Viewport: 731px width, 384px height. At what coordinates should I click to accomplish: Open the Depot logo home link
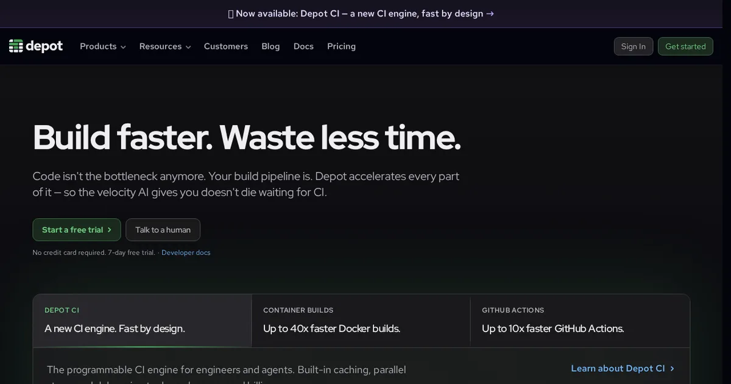pos(36,46)
